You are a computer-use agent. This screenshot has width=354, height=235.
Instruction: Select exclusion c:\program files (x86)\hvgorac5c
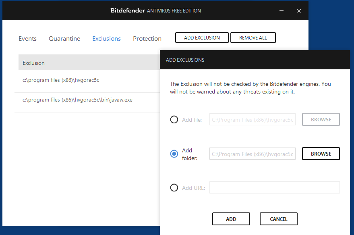(87, 80)
